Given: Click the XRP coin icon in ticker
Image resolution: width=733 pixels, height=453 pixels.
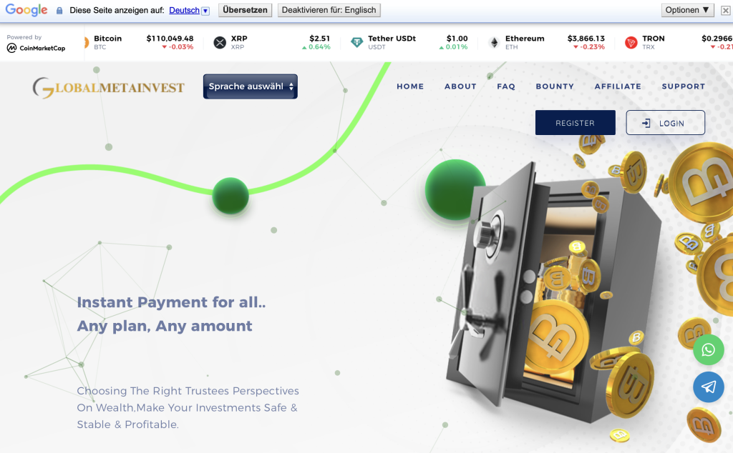Looking at the screenshot, I should pos(220,42).
